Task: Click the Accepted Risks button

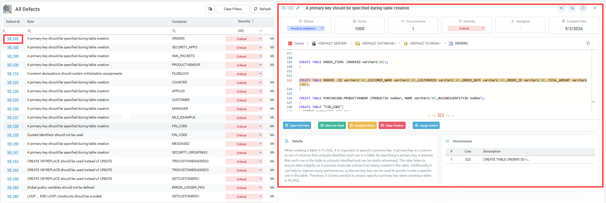Action: tap(362, 126)
